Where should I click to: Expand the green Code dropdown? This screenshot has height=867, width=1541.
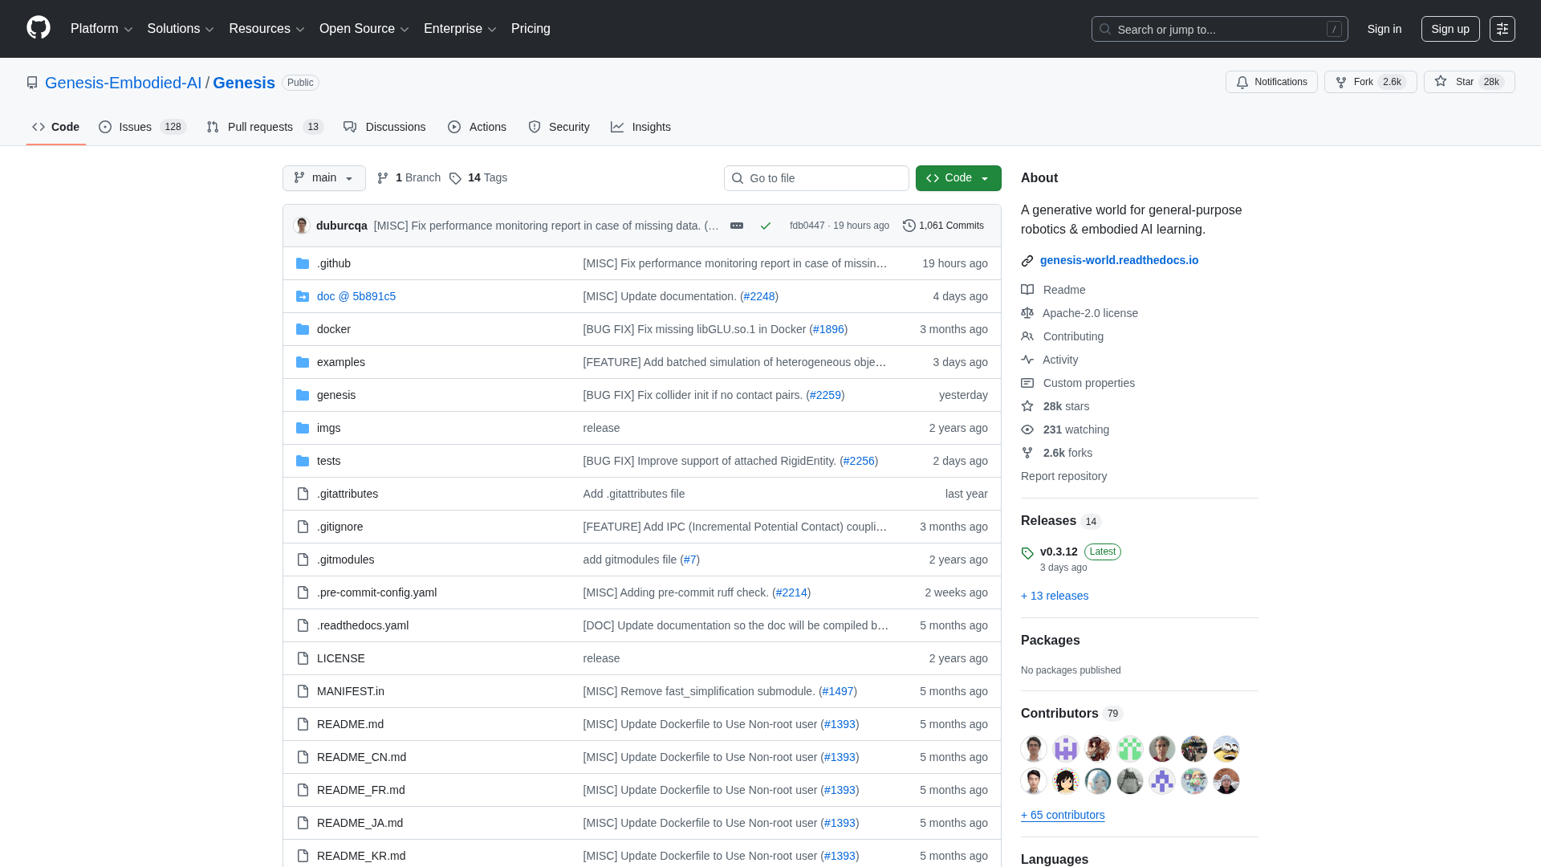(x=958, y=178)
